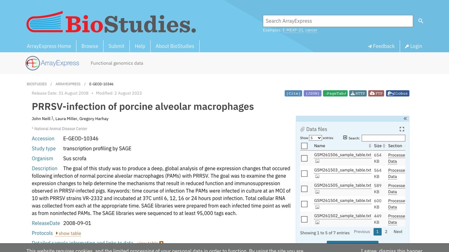The height and width of the screenshot is (252, 449).
Task: Click the Feedback link
Action: (381, 46)
